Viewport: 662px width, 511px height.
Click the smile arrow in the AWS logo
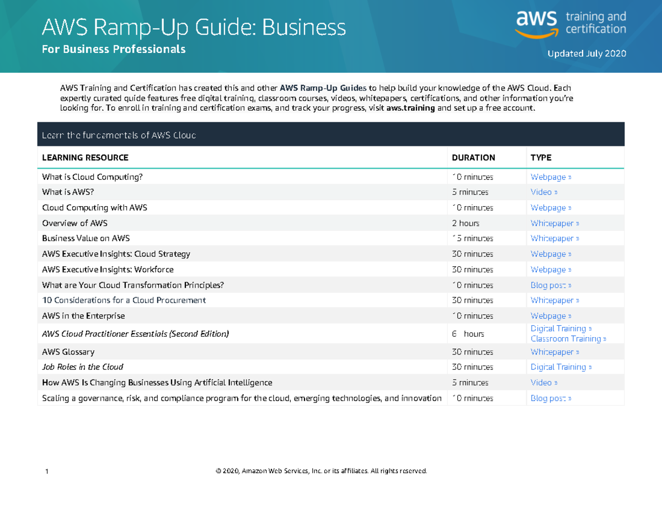(536, 32)
